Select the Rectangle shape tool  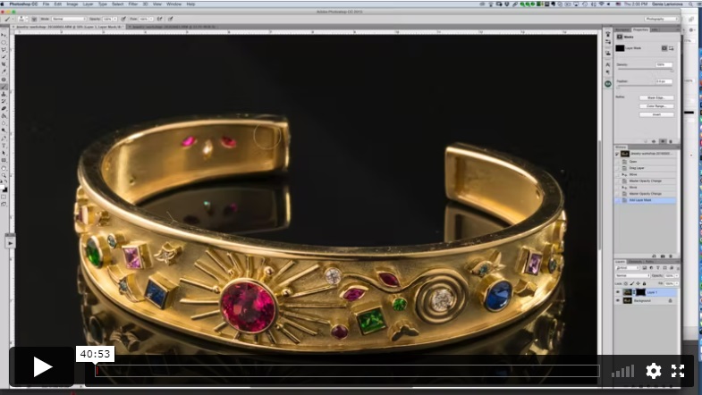click(x=4, y=160)
